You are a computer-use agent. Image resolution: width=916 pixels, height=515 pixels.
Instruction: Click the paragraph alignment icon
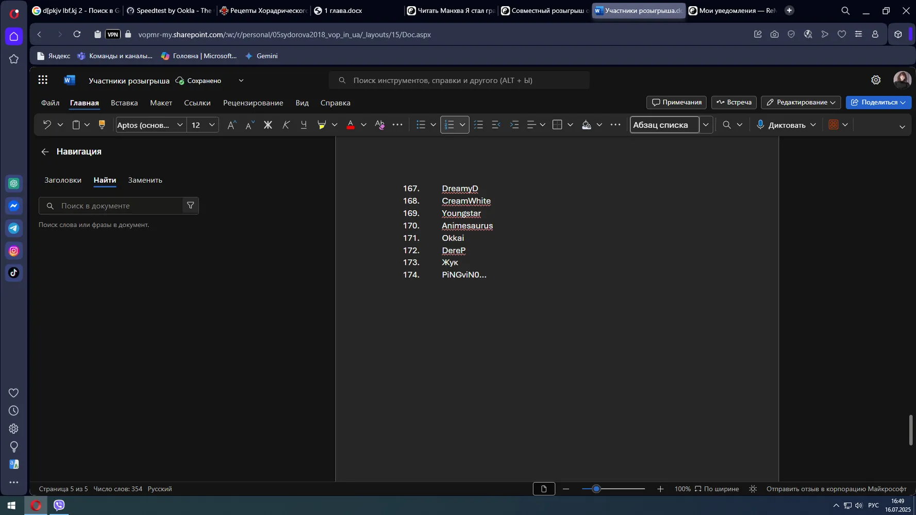[x=531, y=125]
